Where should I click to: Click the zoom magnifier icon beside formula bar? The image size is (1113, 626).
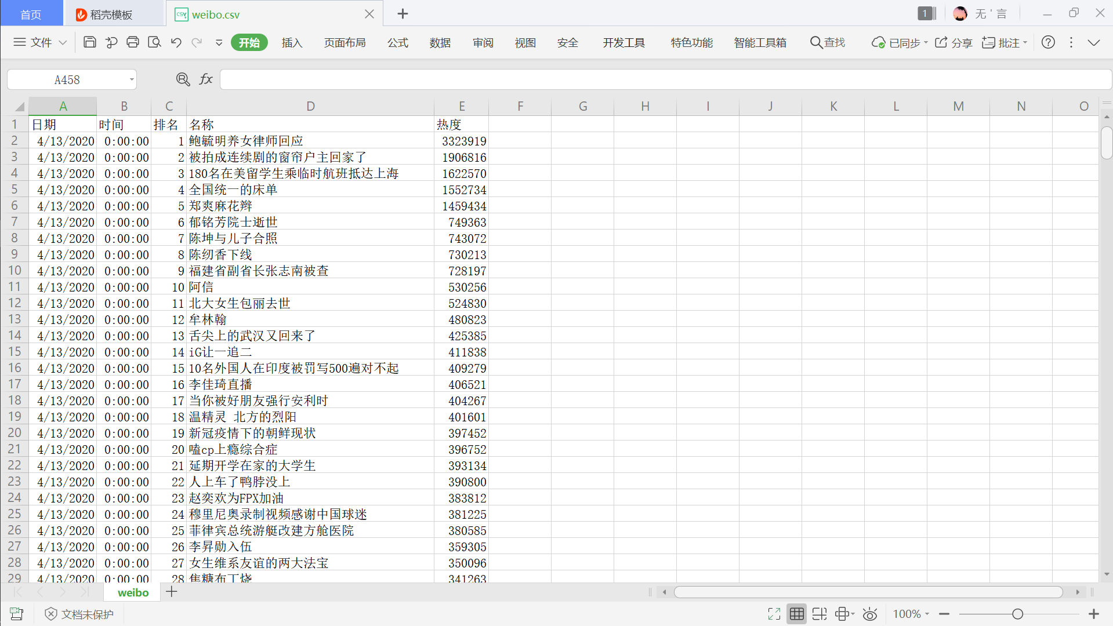pos(183,79)
